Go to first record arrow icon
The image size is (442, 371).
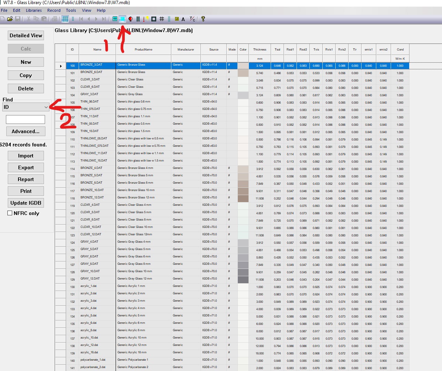81,19
